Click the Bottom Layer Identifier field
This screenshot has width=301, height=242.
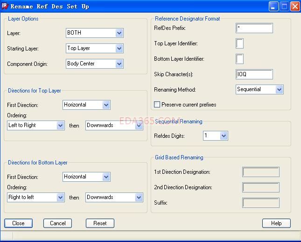(x=239, y=59)
